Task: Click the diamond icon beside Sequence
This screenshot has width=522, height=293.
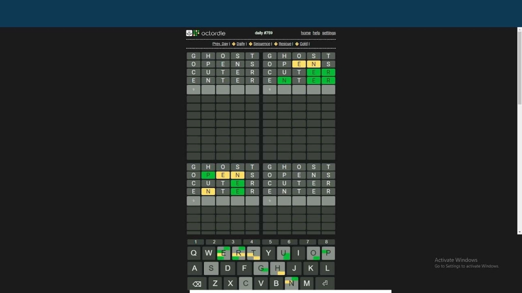Action: [250, 44]
